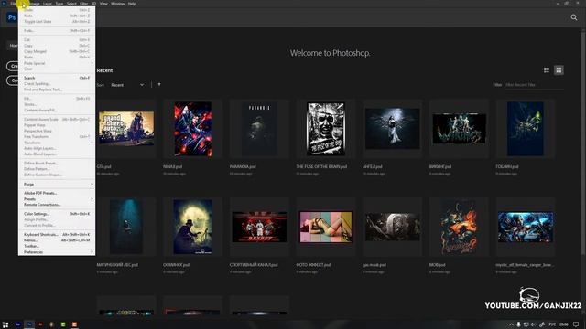Open the PARANOIA.psd thumbnail

pyautogui.click(x=259, y=129)
